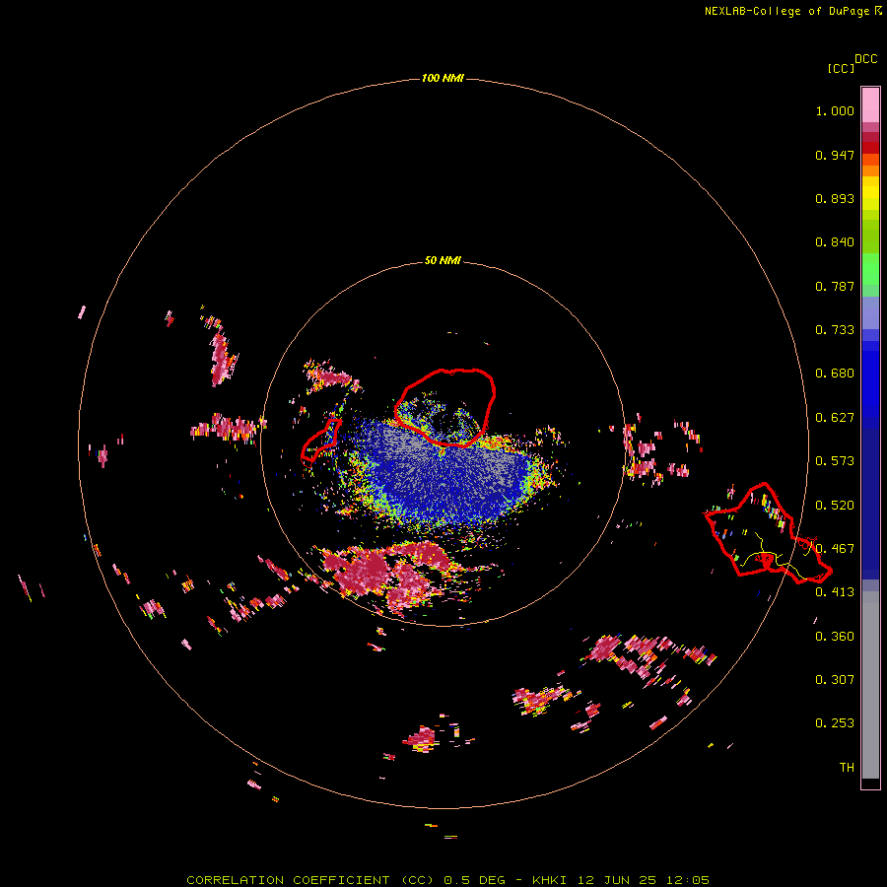Click the small red island outline west of the radar center
887x887 pixels.
click(320, 440)
